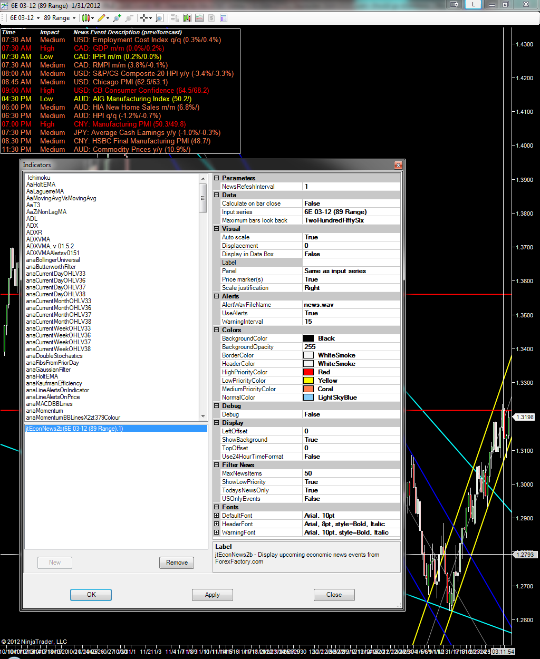Click the TodaysNewsOnly True value
Screen dimensions: 540x659
[x=351, y=490]
